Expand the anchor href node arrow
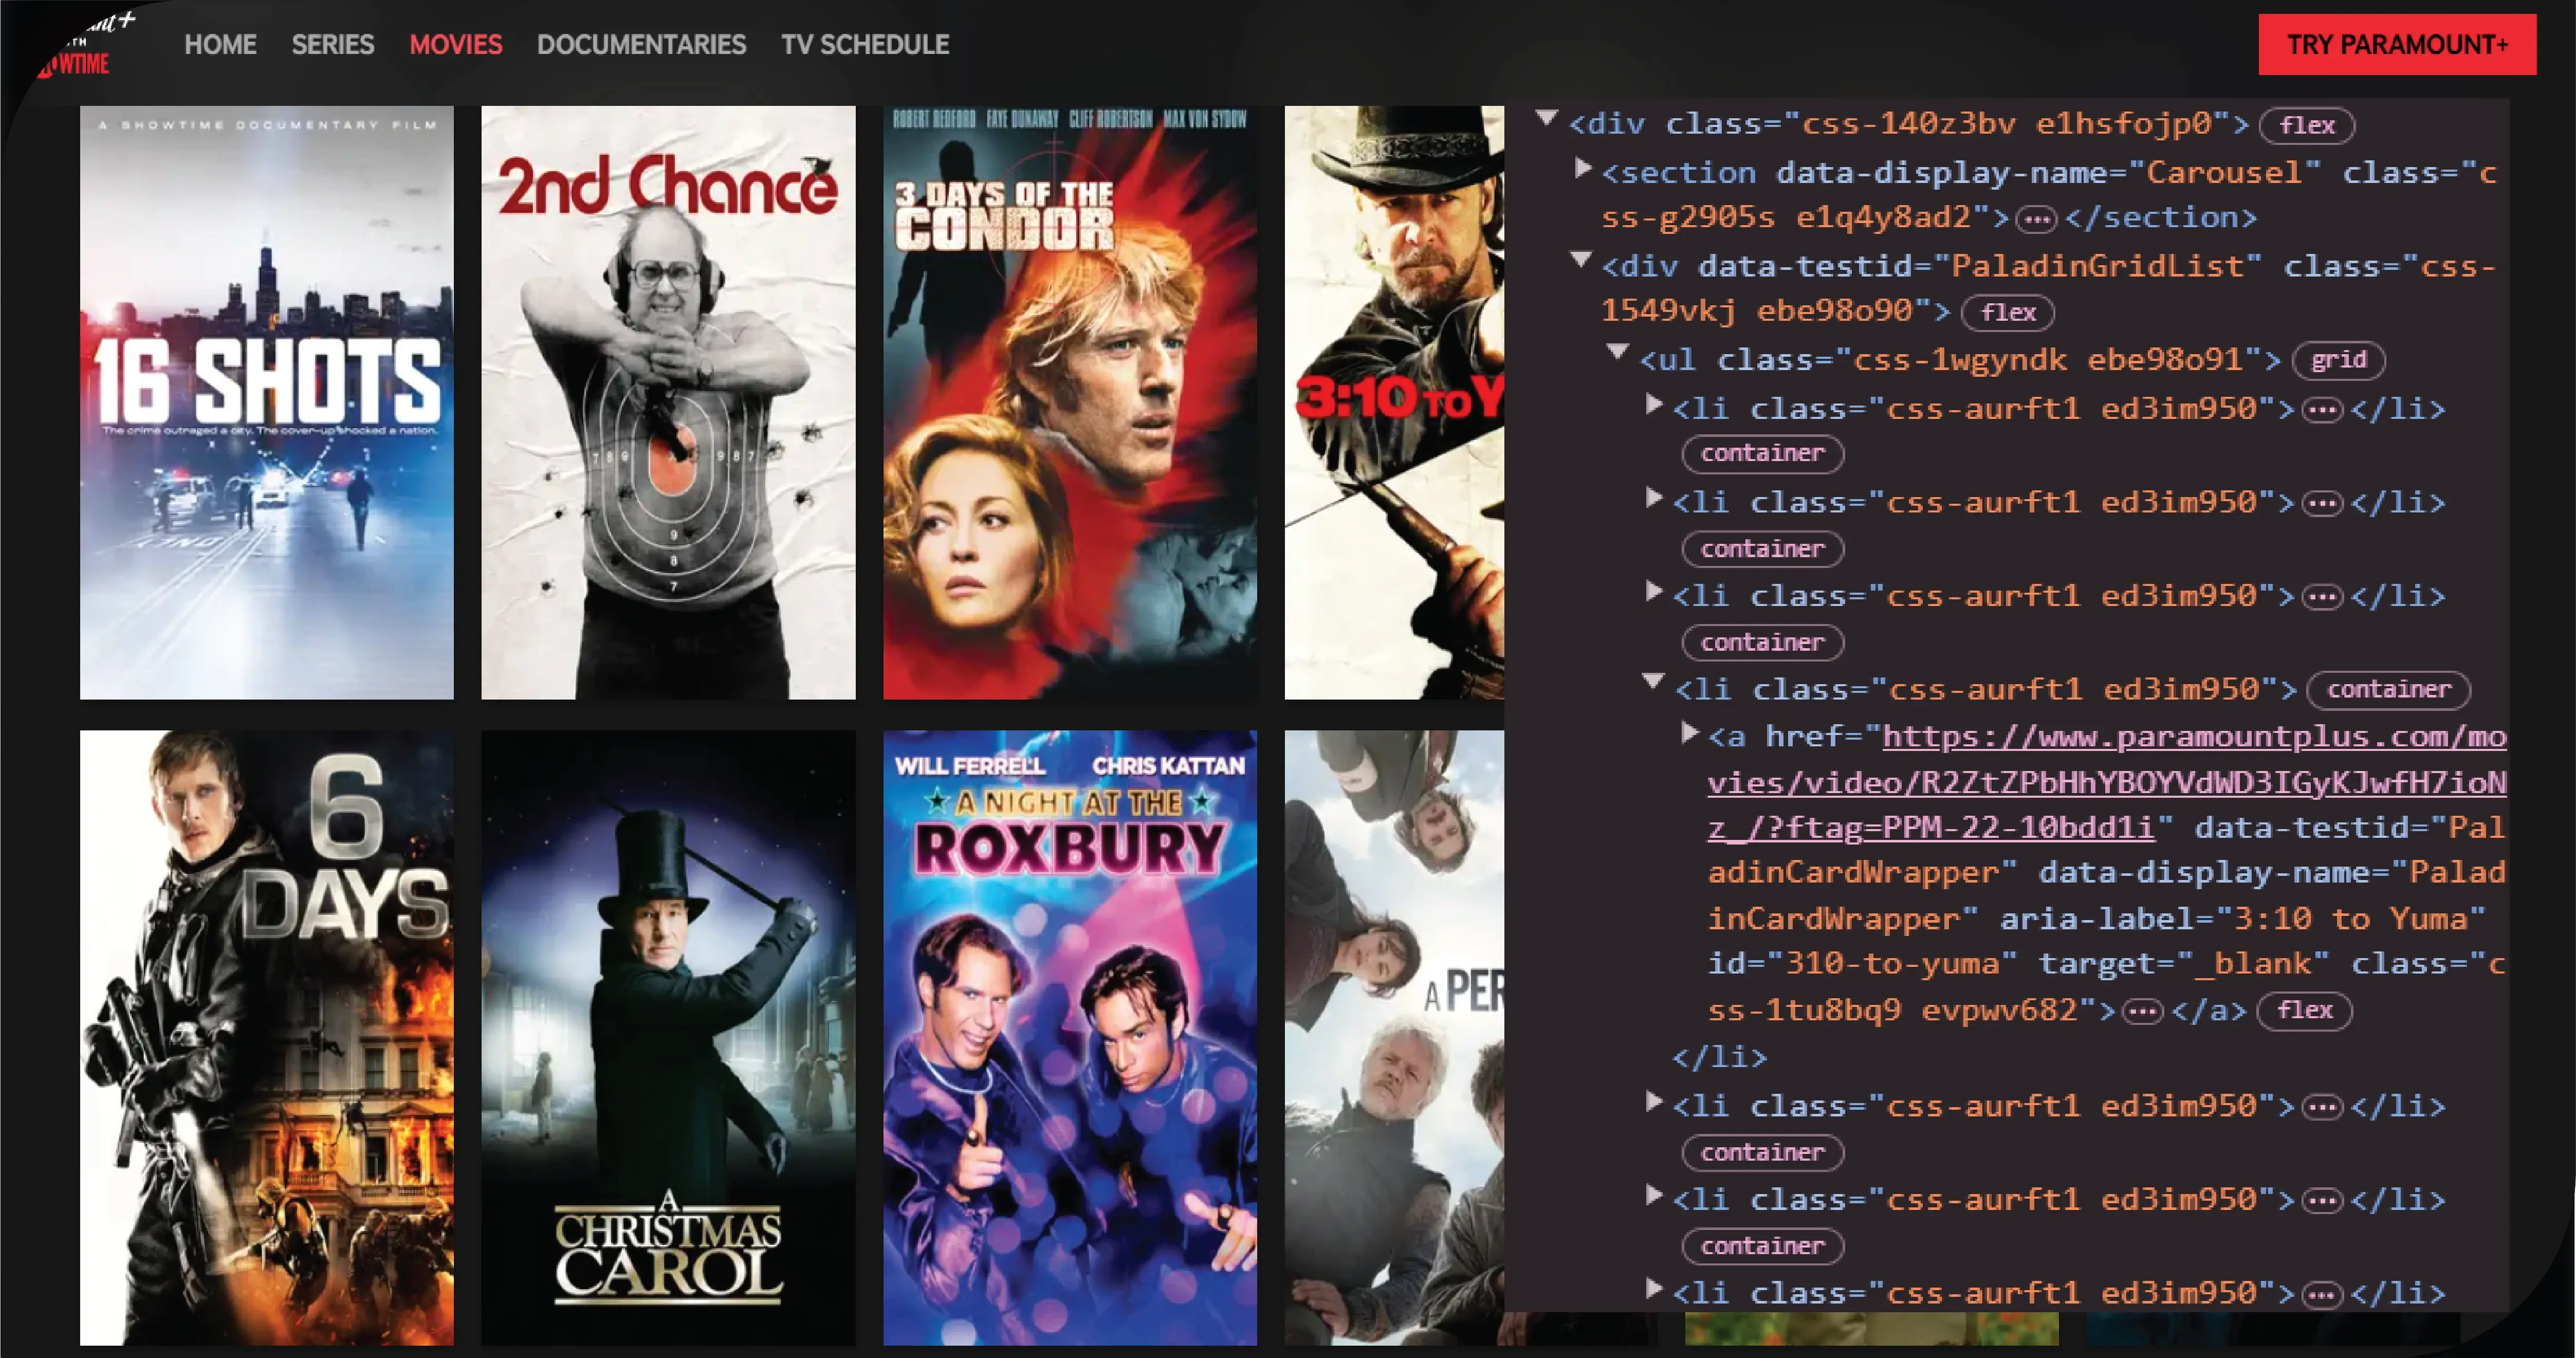 (x=1690, y=733)
